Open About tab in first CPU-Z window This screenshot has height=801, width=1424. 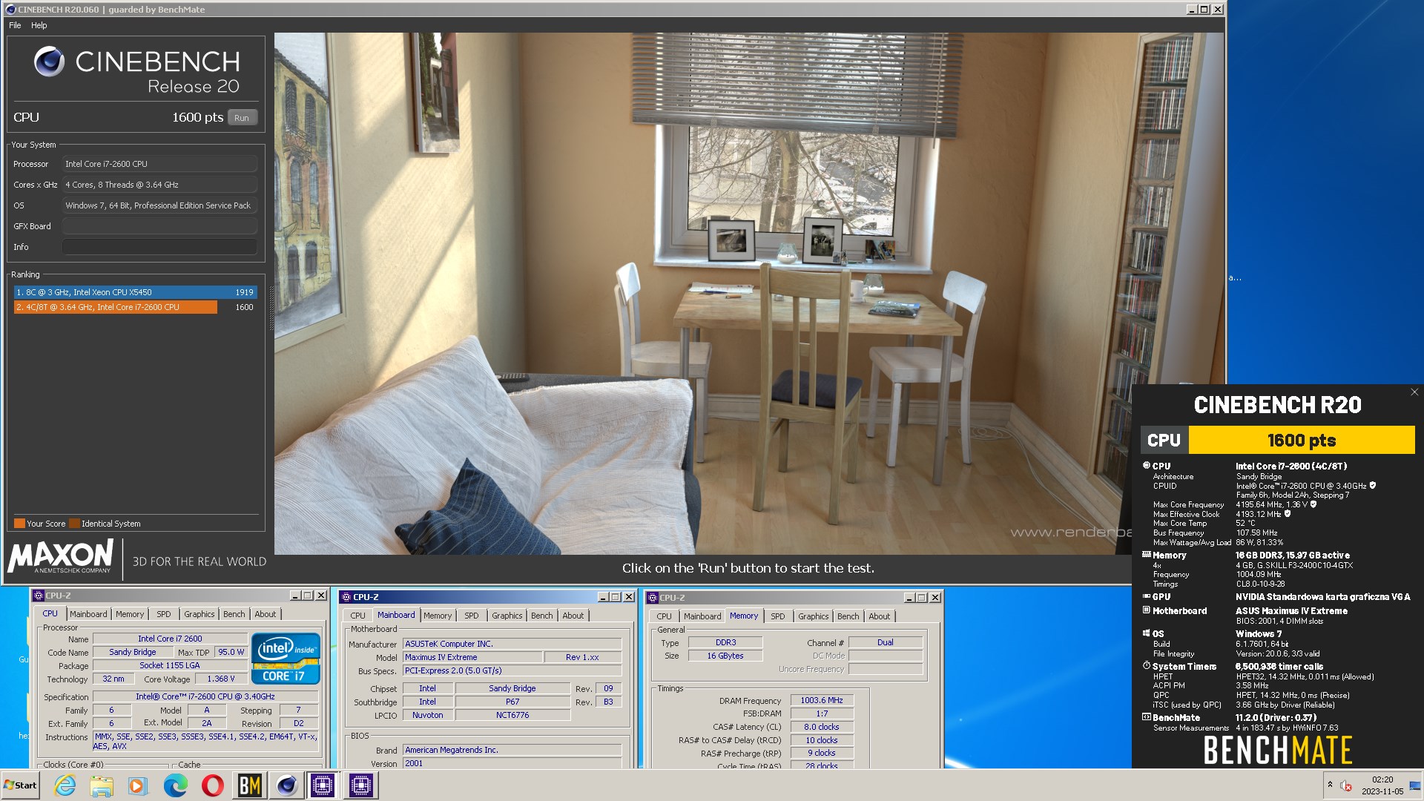pyautogui.click(x=265, y=614)
